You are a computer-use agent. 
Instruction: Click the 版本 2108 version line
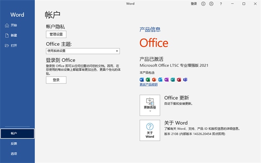coord(194,134)
